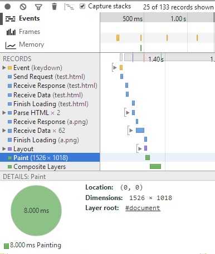215x254 pixels.
Task: Expand the Layout record
Action: tap(4, 148)
